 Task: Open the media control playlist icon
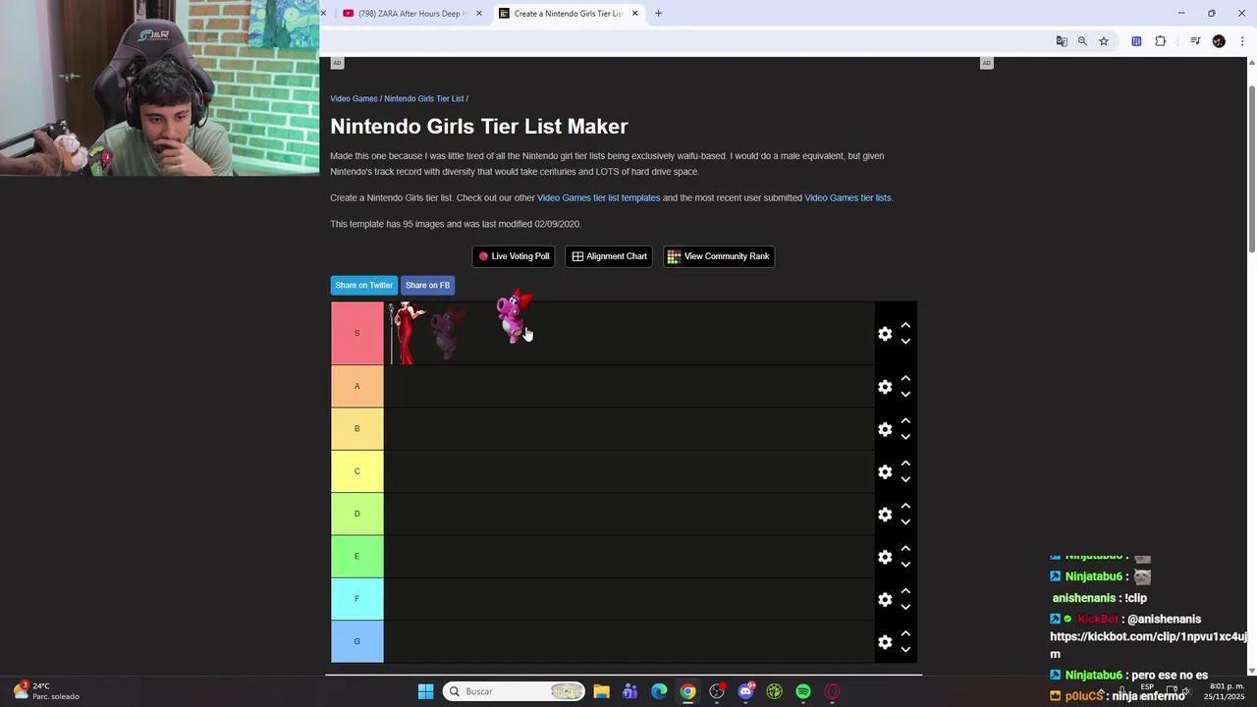click(x=1195, y=41)
